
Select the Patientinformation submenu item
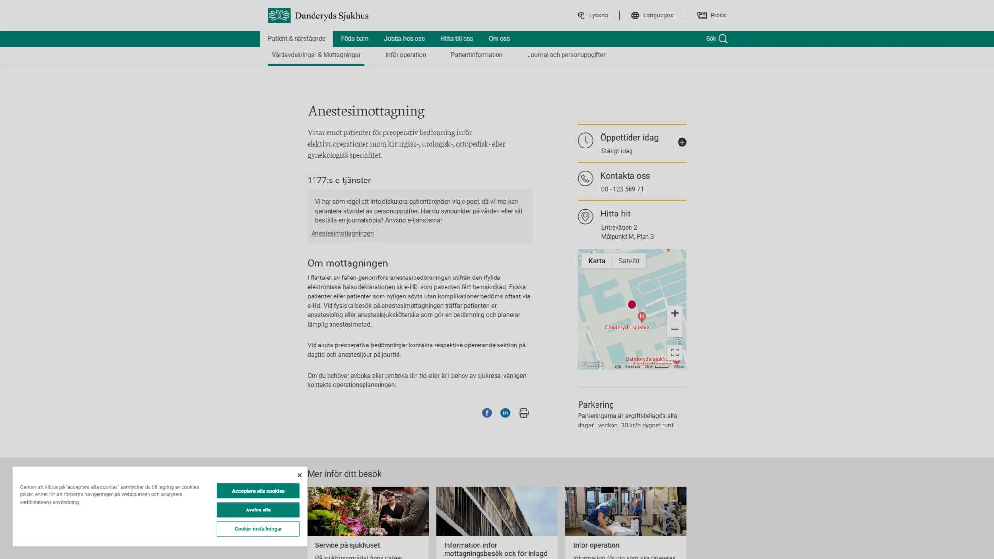(x=477, y=55)
